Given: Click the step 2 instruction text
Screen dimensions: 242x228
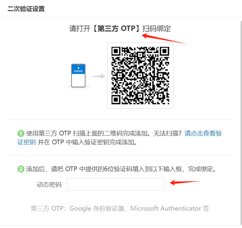Looking at the screenshot, I should (x=121, y=169).
